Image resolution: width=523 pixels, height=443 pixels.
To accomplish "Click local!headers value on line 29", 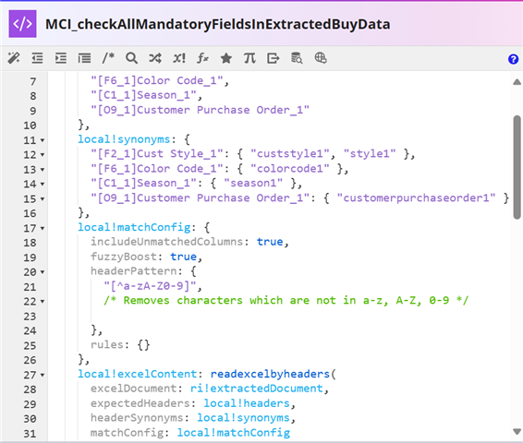I will coord(247,403).
